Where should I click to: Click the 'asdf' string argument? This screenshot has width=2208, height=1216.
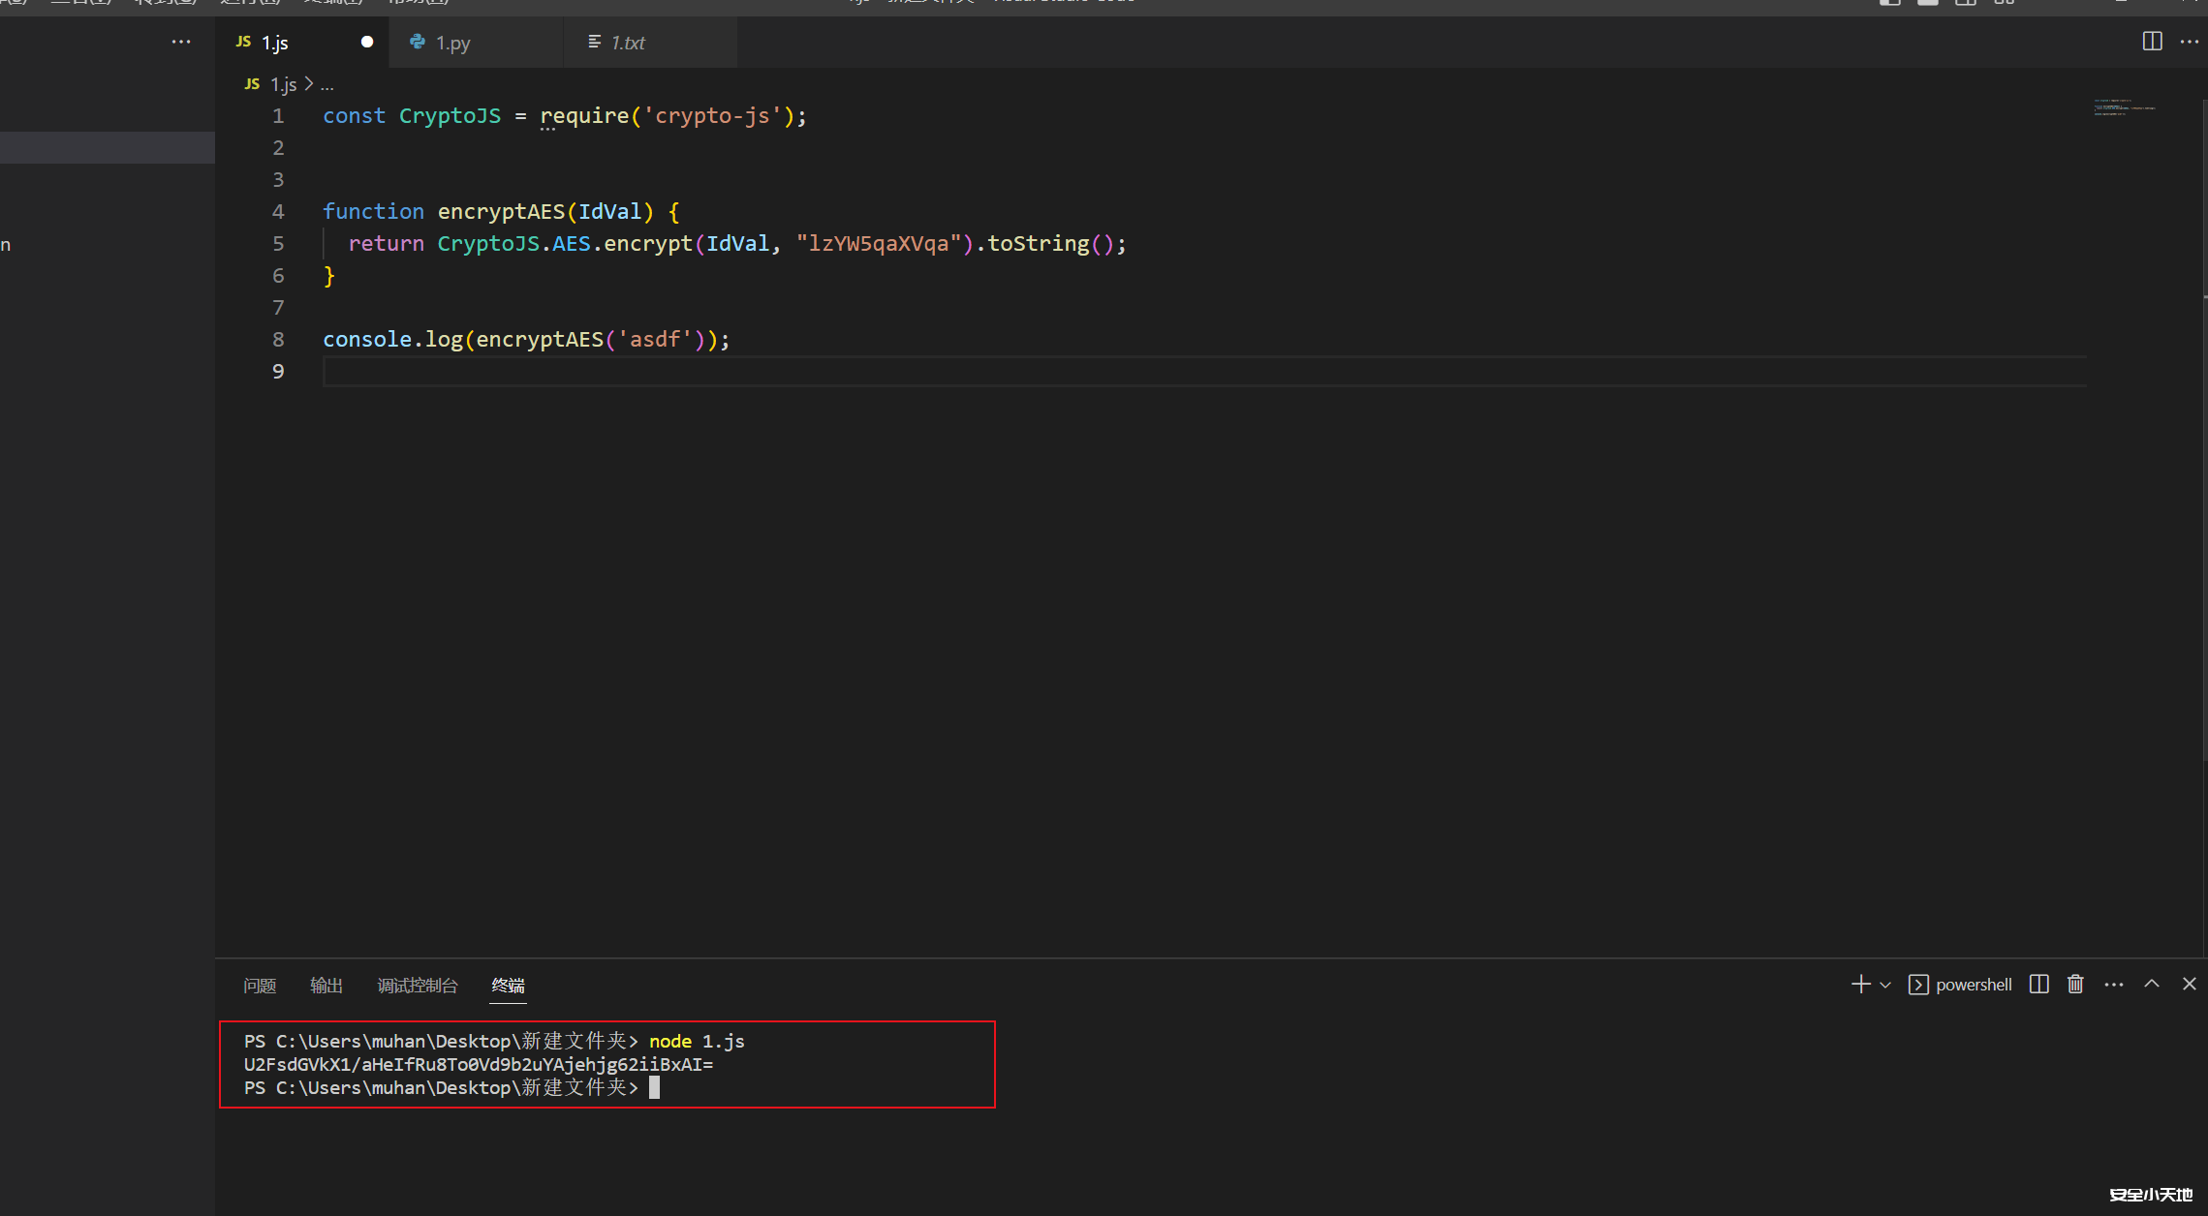[x=655, y=340]
